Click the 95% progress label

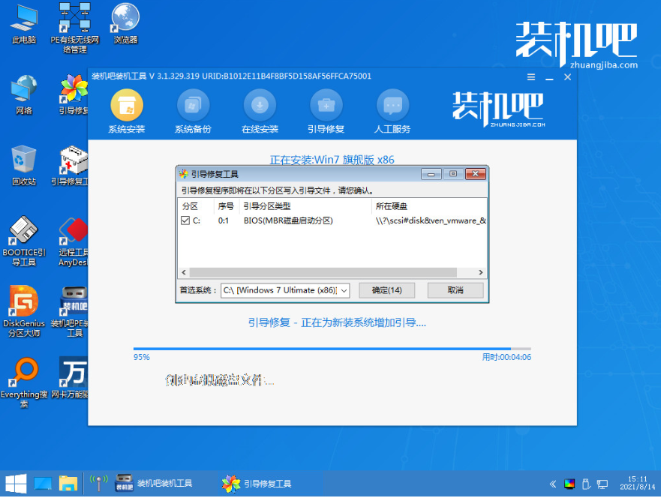(142, 357)
